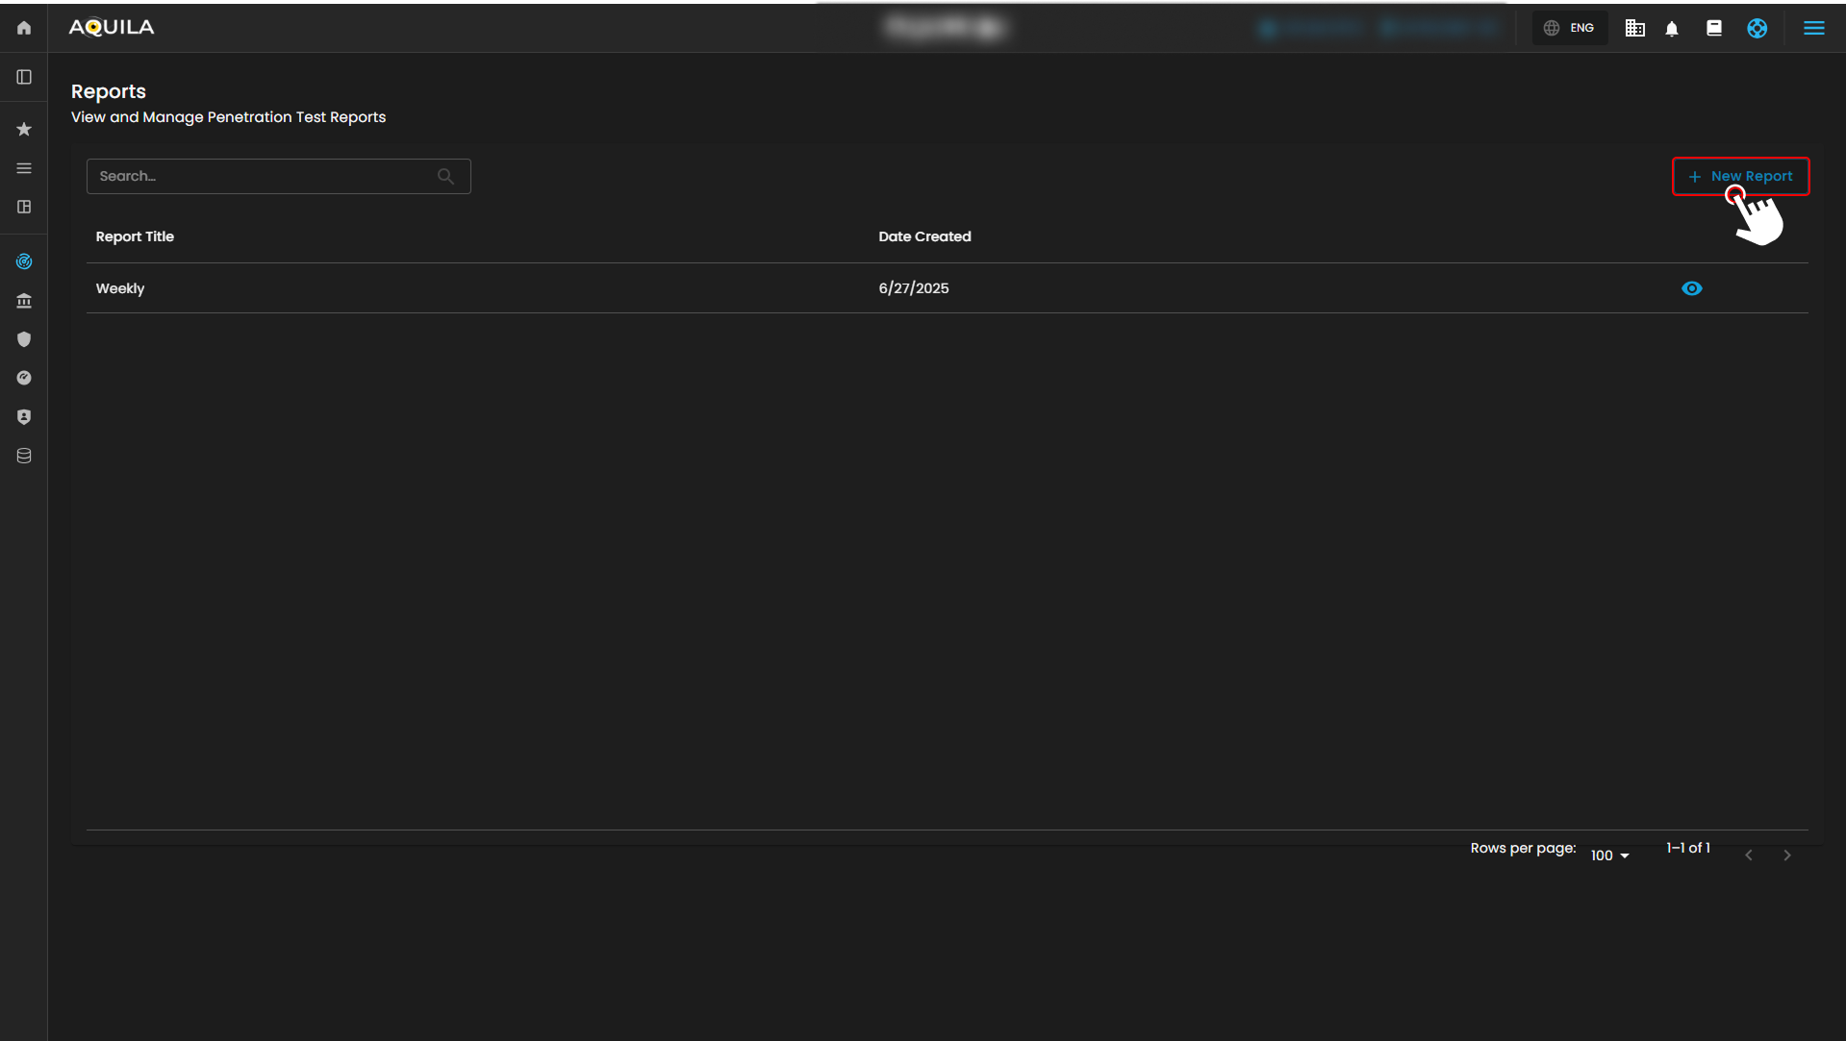1846x1041 pixels.
Task: Click the bank building sidebar icon
Action: tap(24, 301)
